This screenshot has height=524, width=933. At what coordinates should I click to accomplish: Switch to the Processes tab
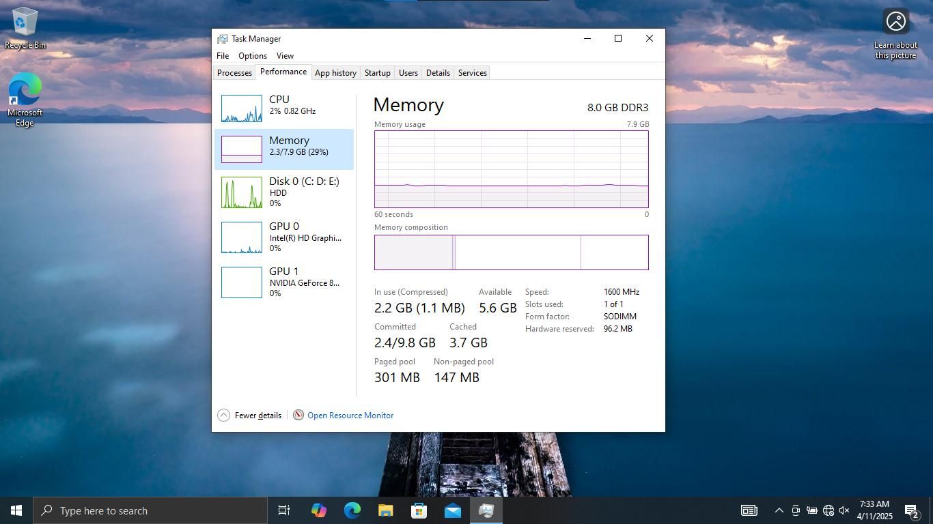click(234, 73)
